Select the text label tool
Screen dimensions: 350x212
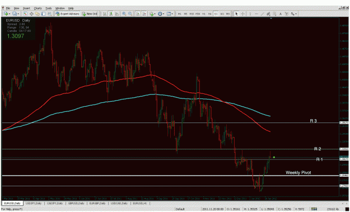point(287,14)
